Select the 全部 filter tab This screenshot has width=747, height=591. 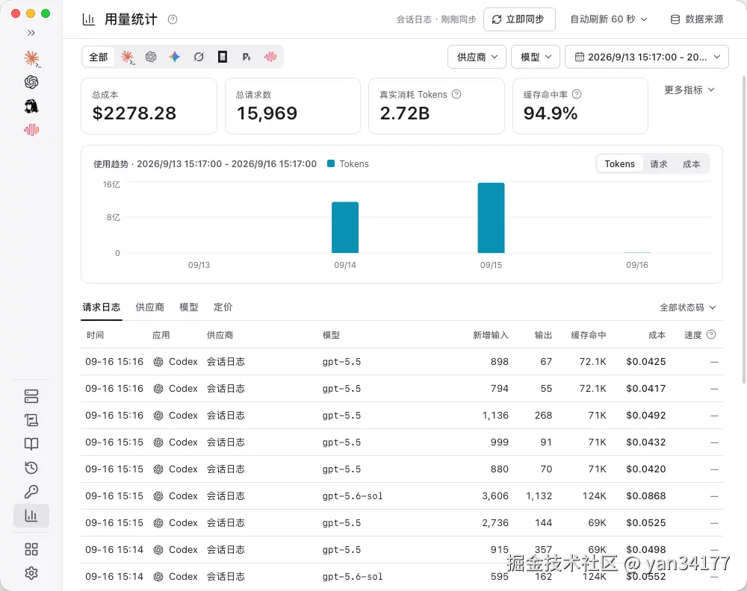[98, 57]
